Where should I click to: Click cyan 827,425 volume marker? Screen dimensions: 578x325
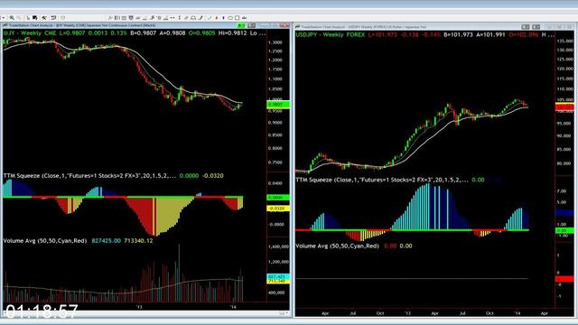point(278,276)
